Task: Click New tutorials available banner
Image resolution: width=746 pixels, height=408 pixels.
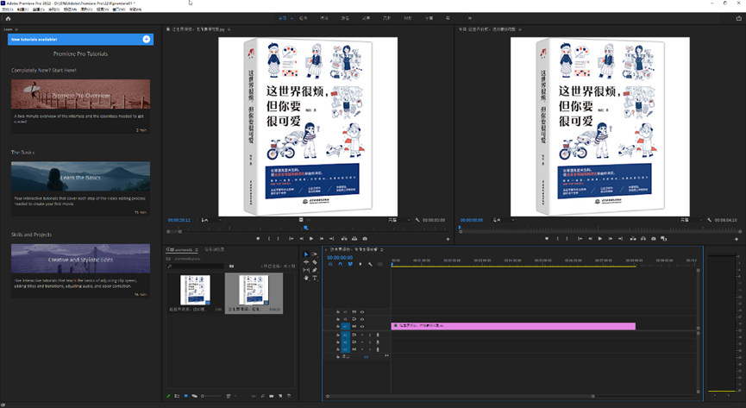Action: click(x=80, y=40)
